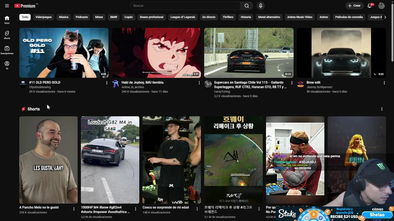Open the notifications bell
The image size is (394, 221).
[370, 6]
